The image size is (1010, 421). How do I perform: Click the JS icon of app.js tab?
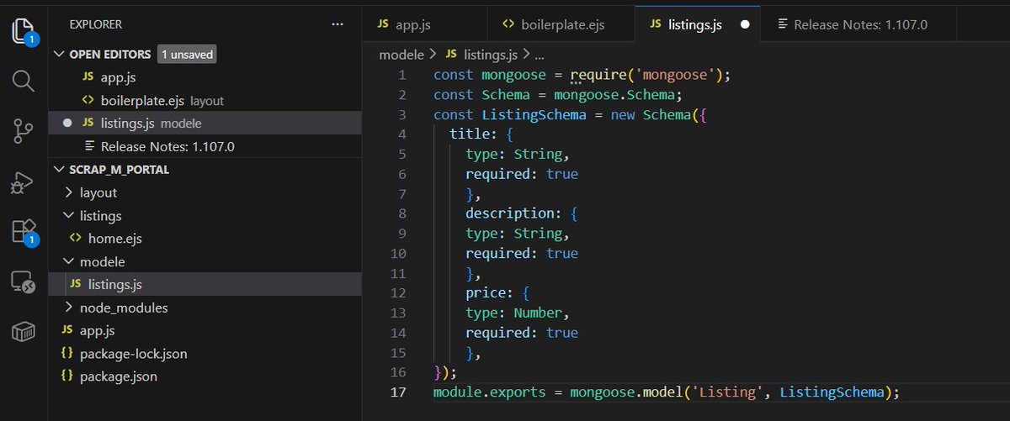pos(383,24)
